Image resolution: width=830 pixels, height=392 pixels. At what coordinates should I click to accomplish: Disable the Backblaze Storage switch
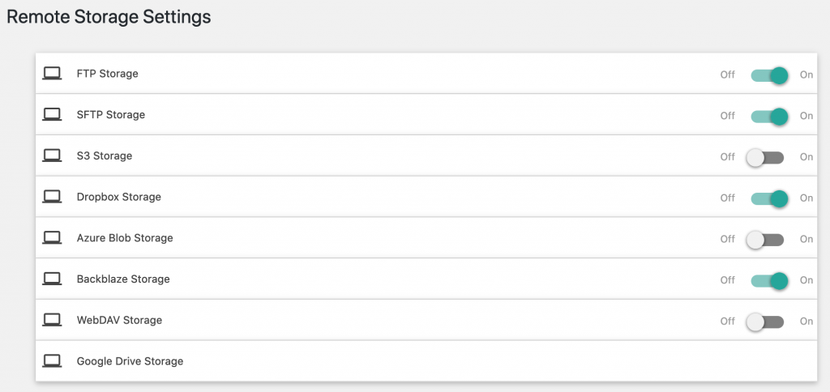tap(769, 281)
